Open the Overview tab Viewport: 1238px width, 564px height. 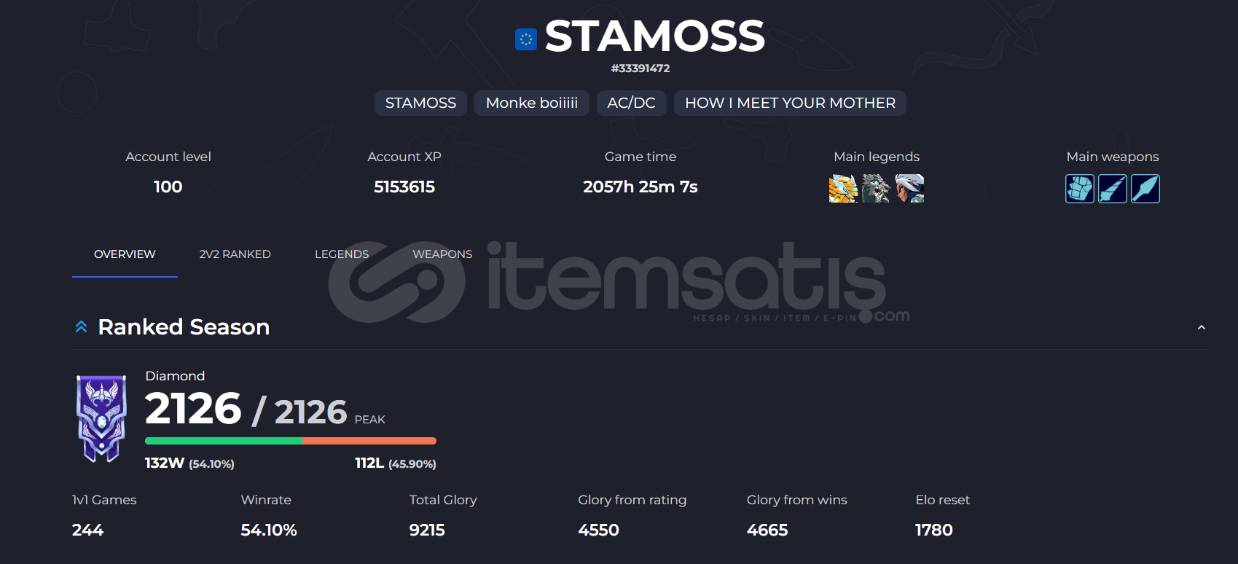[x=125, y=254]
